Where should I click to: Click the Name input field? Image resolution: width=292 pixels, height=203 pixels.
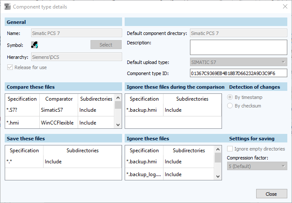coord(76,33)
